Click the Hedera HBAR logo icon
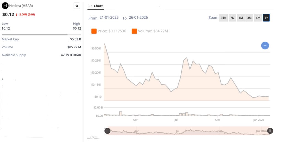This screenshot has height=142, width=282. (5, 6)
